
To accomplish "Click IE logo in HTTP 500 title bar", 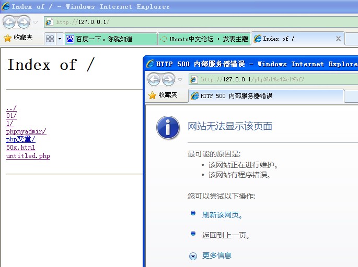I will [150, 64].
